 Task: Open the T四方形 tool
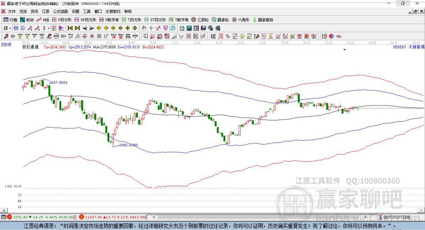tap(132, 20)
